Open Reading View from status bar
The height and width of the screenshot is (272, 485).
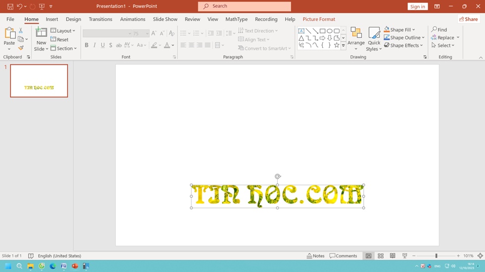click(x=393, y=256)
